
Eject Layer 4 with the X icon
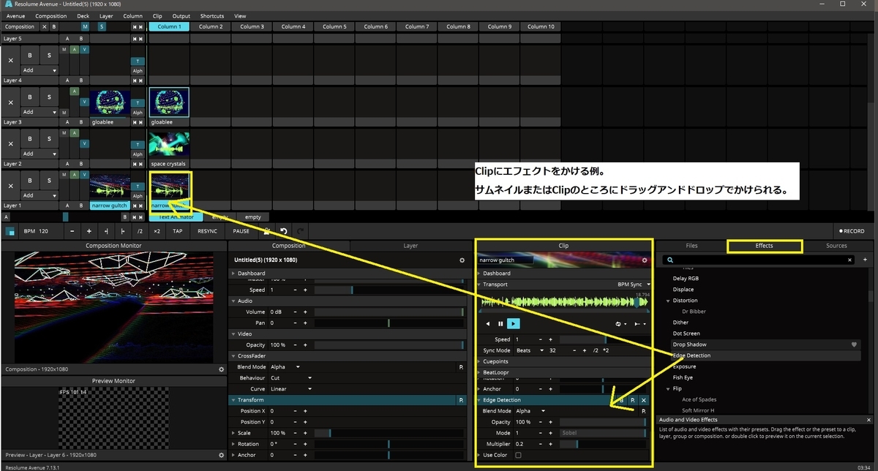[10, 61]
